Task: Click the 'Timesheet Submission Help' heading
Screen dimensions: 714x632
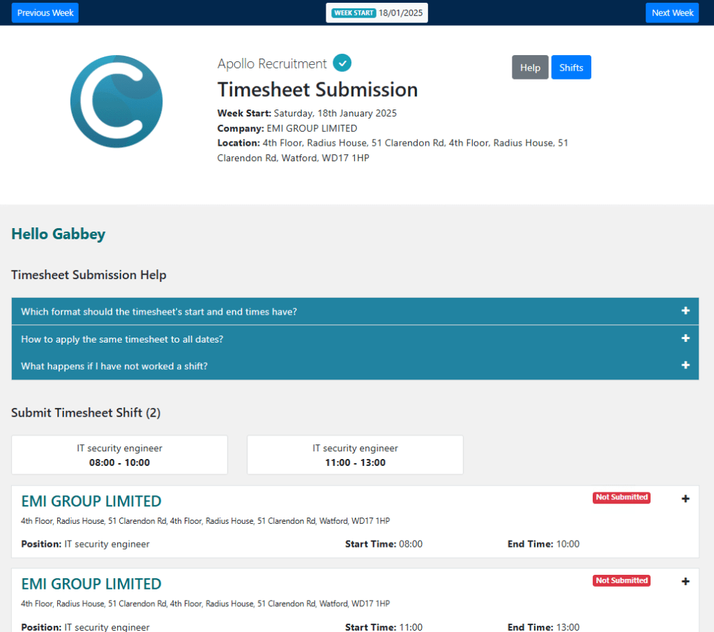Action: click(89, 276)
